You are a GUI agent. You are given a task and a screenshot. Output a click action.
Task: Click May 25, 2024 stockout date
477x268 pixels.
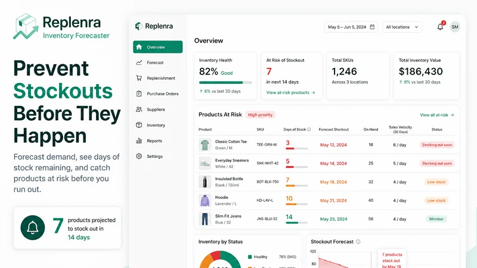[333, 219]
